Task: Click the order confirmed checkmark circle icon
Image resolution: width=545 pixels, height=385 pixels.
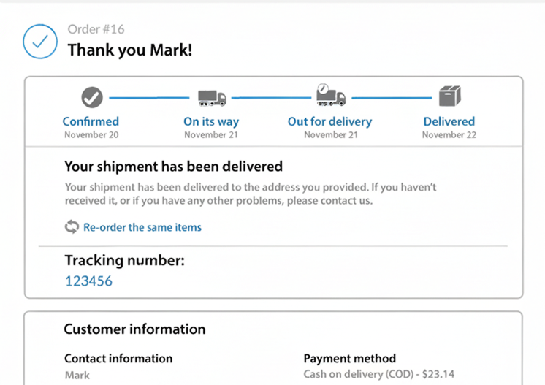Action: [x=40, y=42]
